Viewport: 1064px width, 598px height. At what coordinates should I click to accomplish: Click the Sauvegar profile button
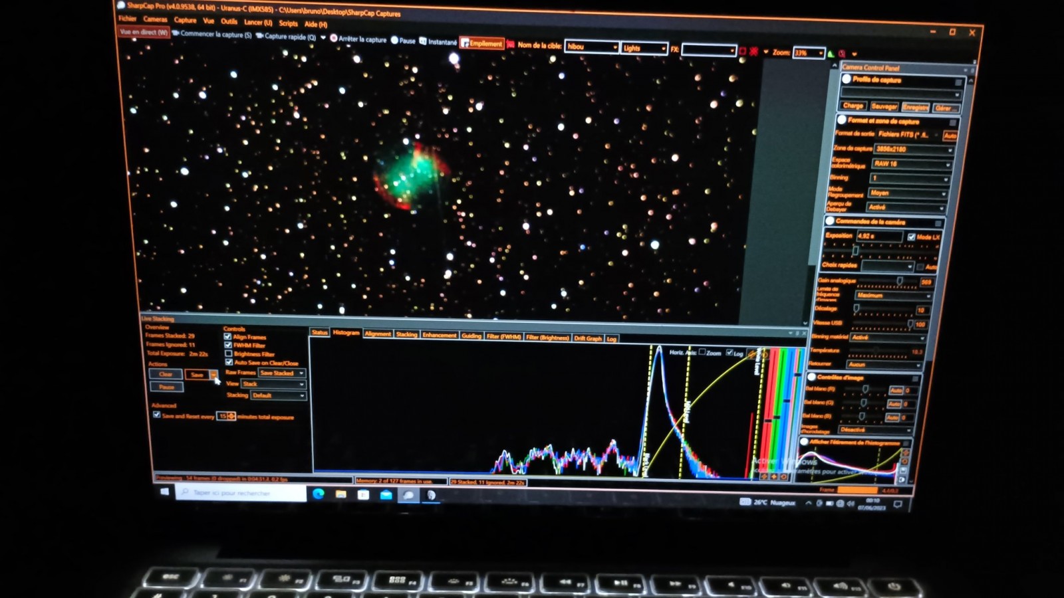click(884, 106)
